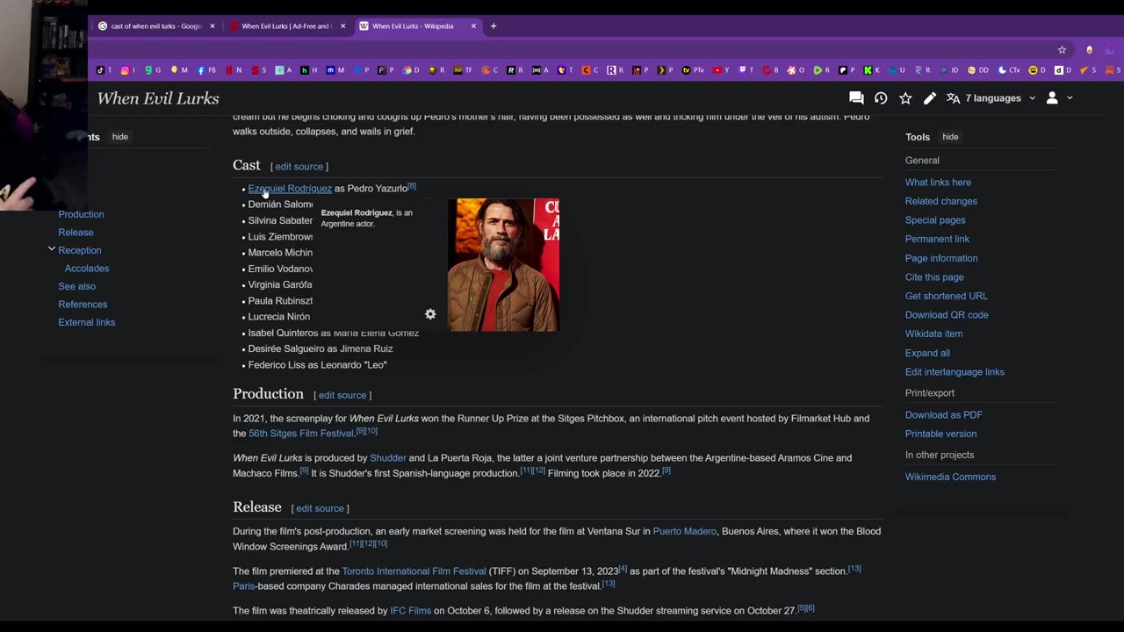This screenshot has width=1124, height=632.
Task: Open the 7 languages dropdown
Action: click(x=991, y=98)
